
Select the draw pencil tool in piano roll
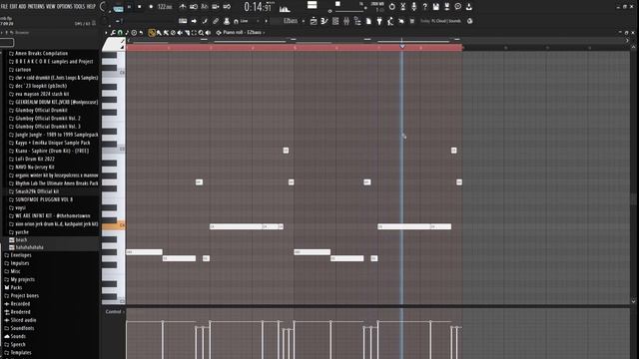pos(151,32)
